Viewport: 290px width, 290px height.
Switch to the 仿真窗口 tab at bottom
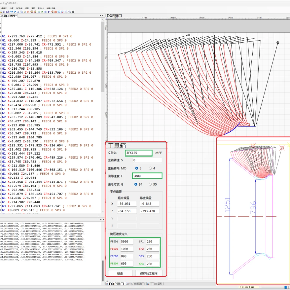136,284
